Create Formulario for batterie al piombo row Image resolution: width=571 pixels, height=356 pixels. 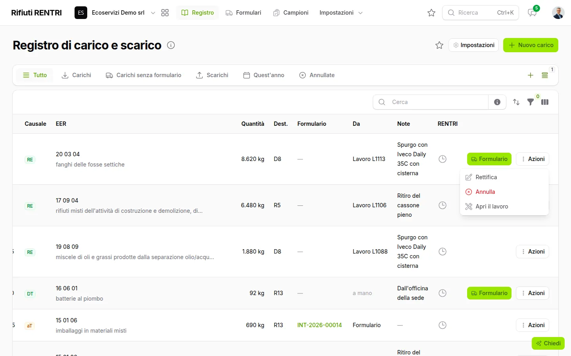(x=489, y=293)
